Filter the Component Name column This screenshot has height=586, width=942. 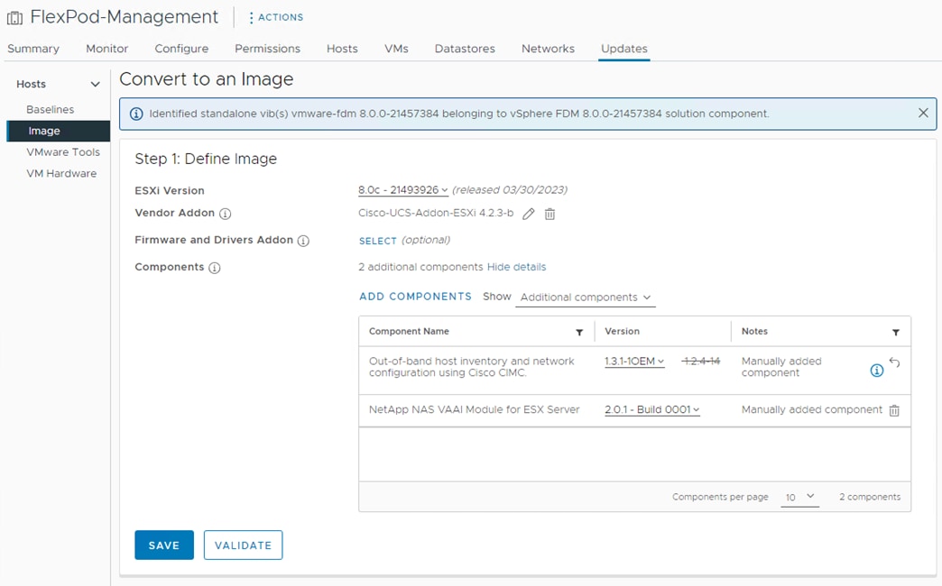tap(579, 332)
